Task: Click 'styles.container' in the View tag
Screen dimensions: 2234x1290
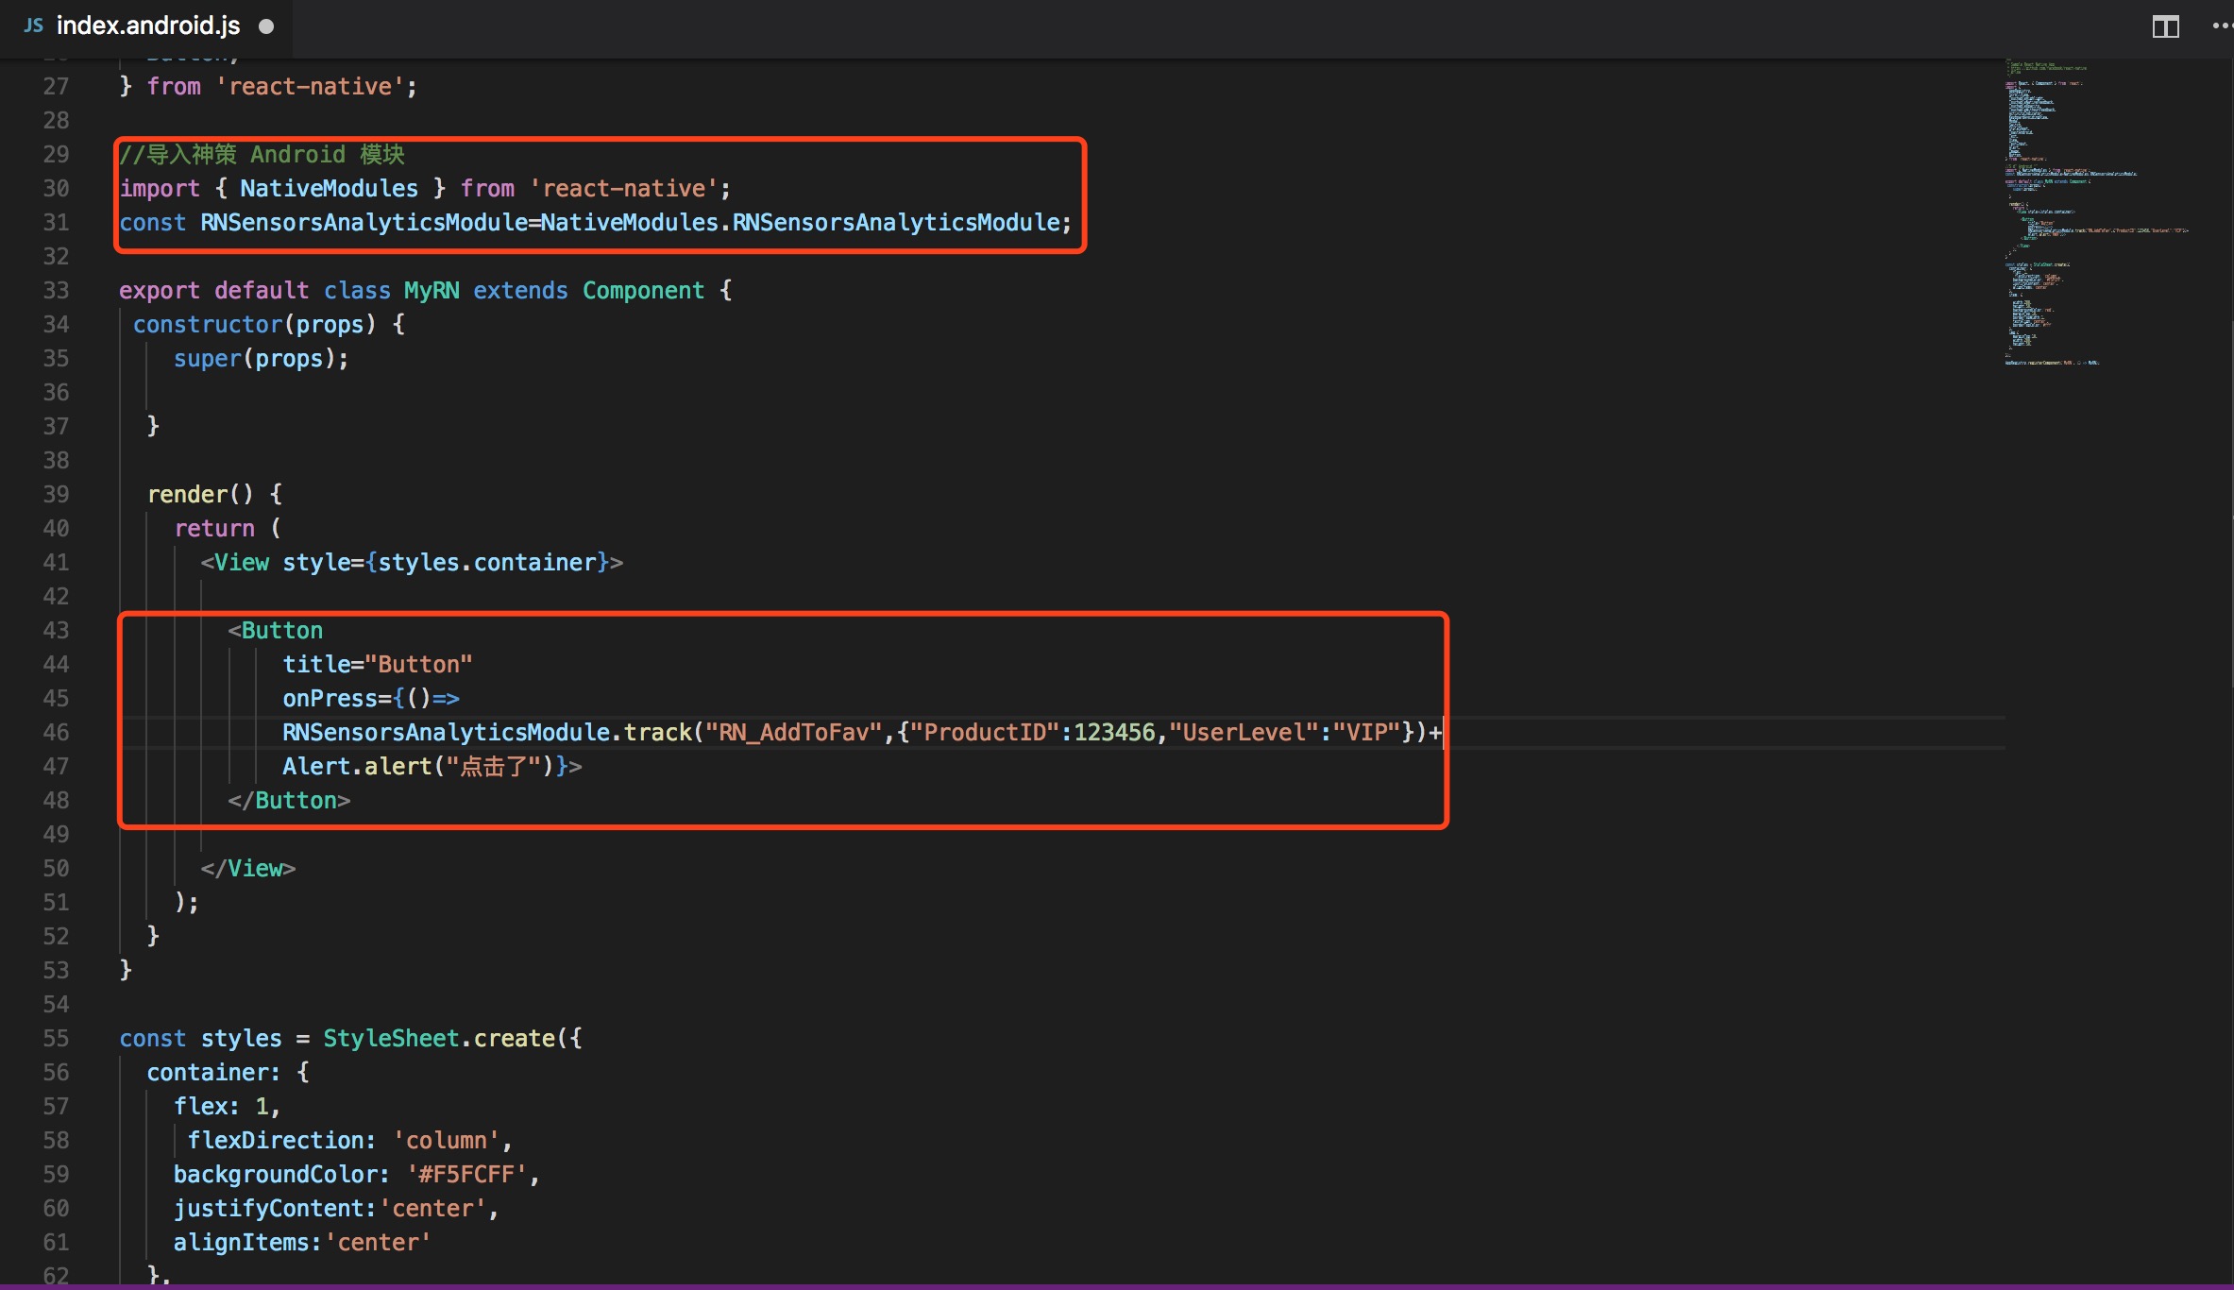Action: (x=487, y=562)
